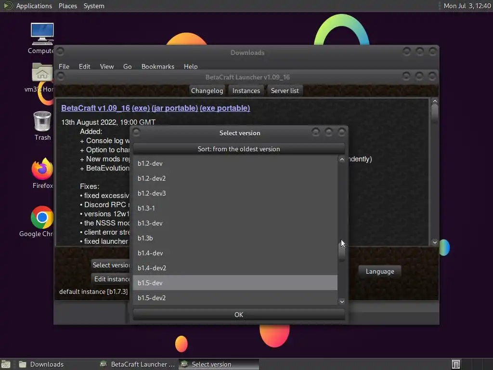The height and width of the screenshot is (370, 493).
Task: Click the Edit instance button
Action: [x=111, y=279]
